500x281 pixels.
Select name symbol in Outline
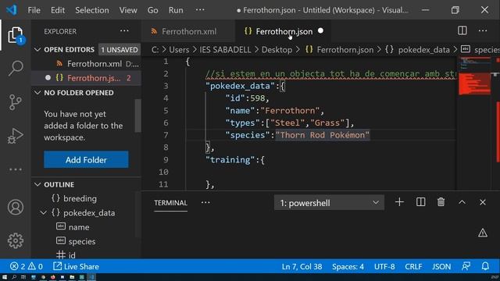click(x=79, y=227)
